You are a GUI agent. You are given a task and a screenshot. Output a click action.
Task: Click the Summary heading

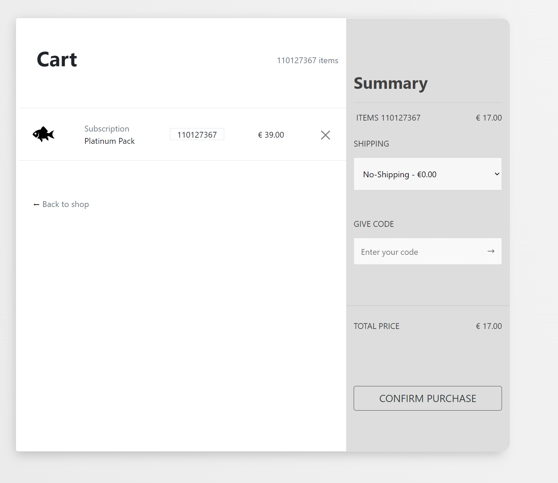coord(391,83)
